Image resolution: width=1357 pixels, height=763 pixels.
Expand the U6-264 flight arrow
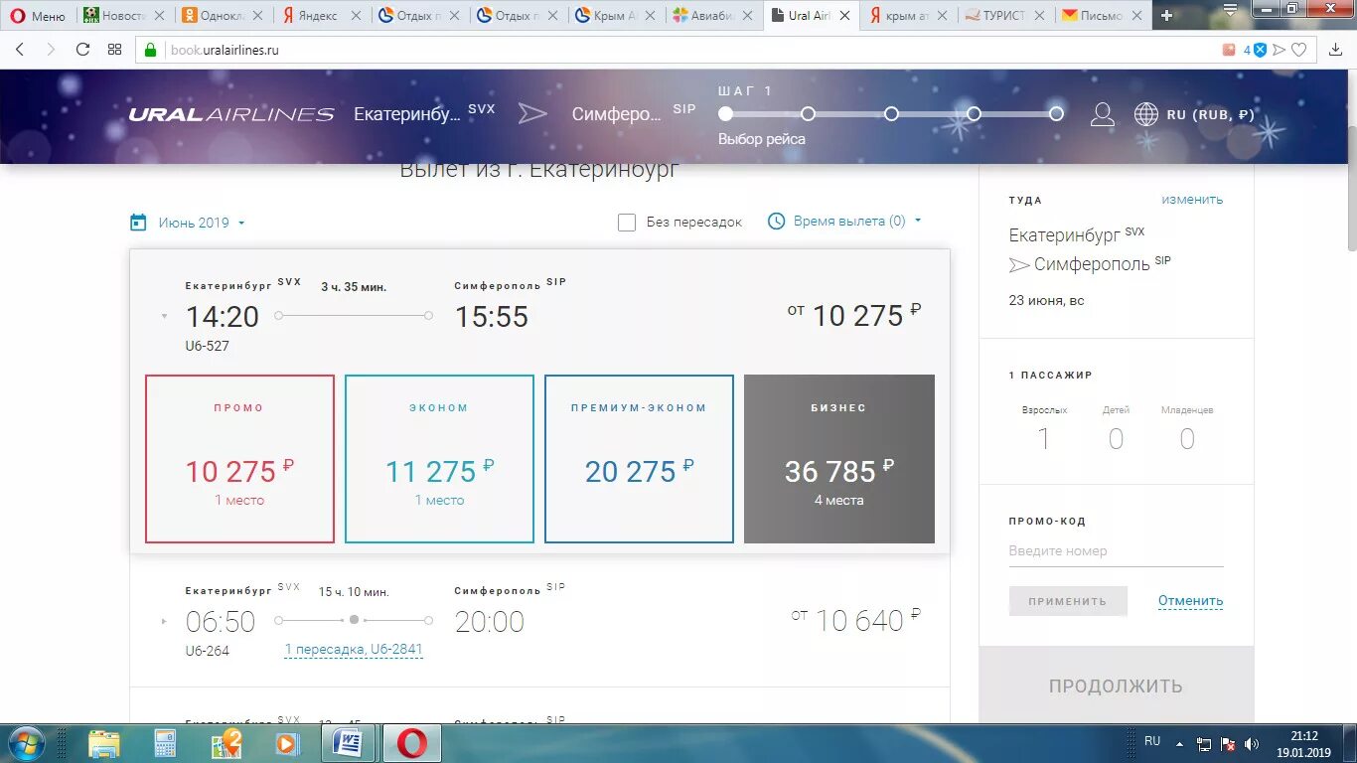click(164, 622)
